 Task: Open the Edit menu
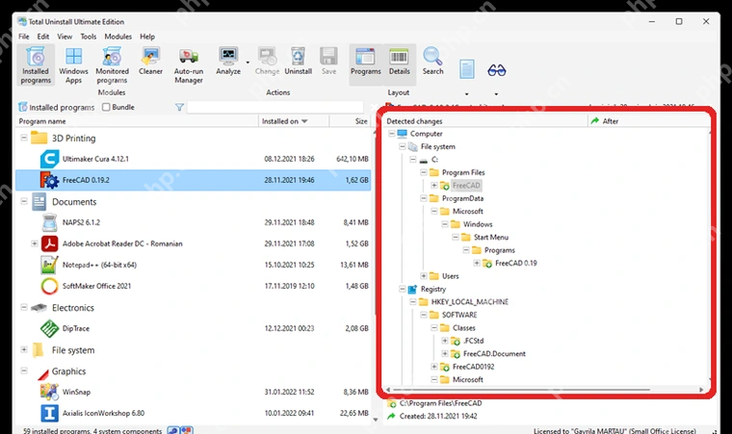click(x=43, y=37)
